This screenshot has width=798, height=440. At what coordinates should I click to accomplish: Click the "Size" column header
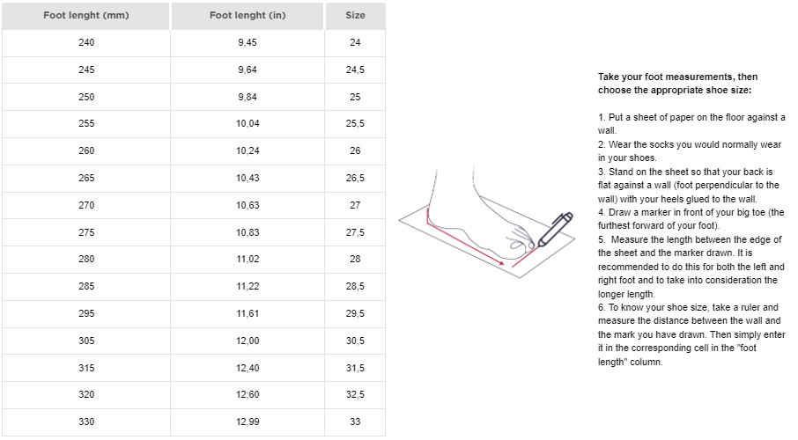coord(355,16)
